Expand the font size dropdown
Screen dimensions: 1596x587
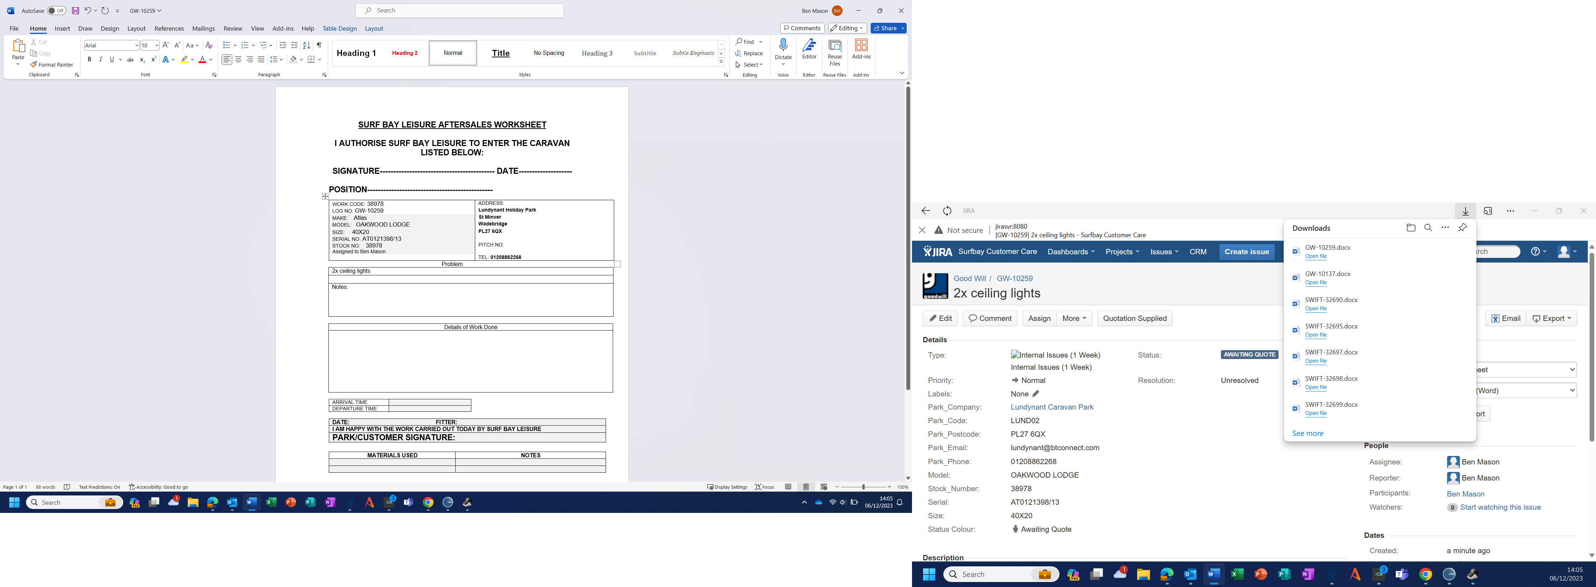click(157, 45)
